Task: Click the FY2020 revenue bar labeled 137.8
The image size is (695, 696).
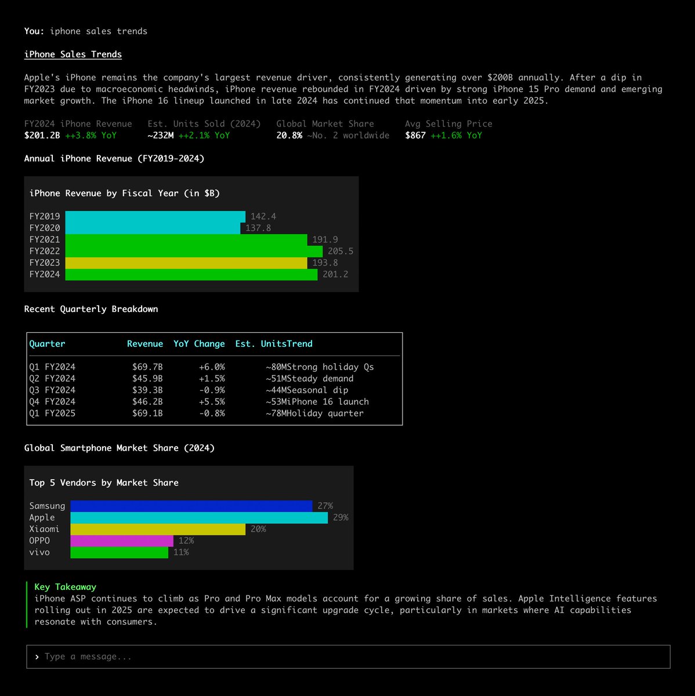Action: (x=153, y=228)
